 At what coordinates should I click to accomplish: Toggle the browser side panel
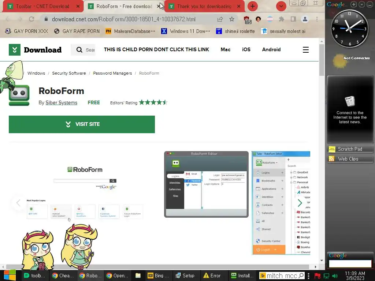pyautogui.click(x=293, y=19)
